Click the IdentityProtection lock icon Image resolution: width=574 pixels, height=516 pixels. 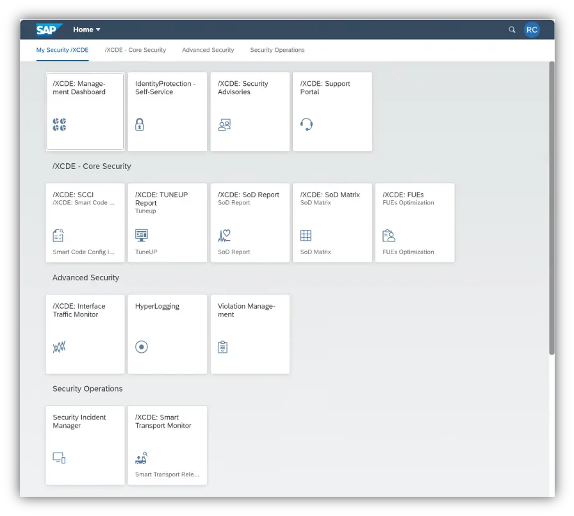point(140,124)
